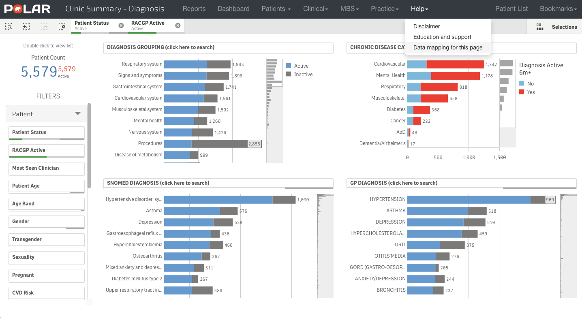582x318 pixels.
Task: Select Data mapping for this page
Action: click(x=447, y=47)
